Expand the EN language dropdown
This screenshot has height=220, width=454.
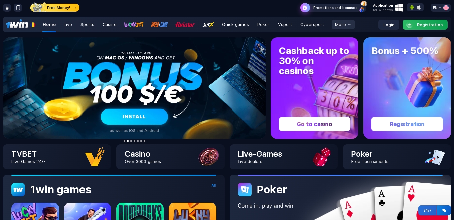click(441, 8)
